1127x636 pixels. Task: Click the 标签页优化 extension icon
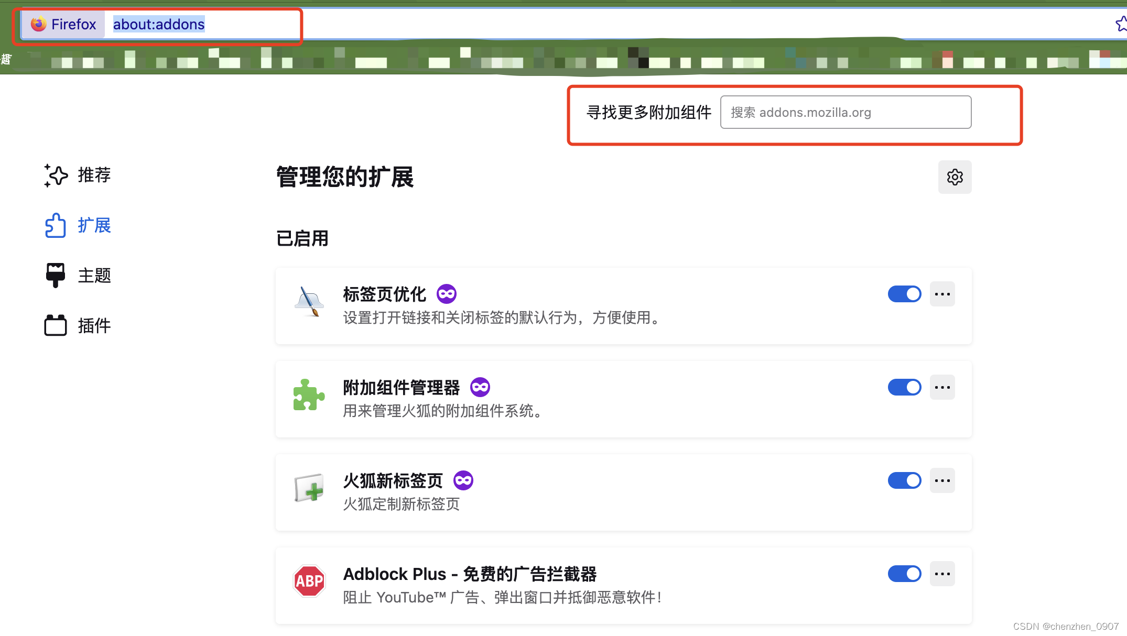309,301
